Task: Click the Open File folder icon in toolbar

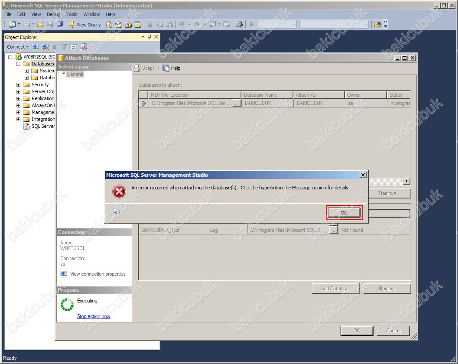Action: (41, 25)
